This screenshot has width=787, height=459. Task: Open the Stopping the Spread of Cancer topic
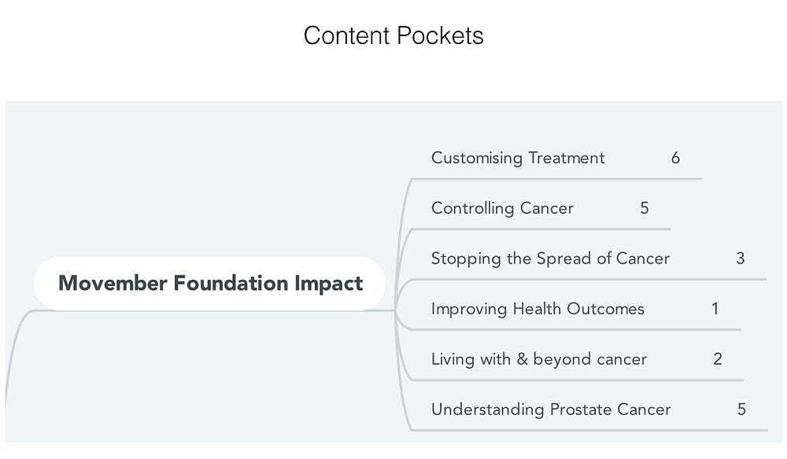[x=550, y=259]
